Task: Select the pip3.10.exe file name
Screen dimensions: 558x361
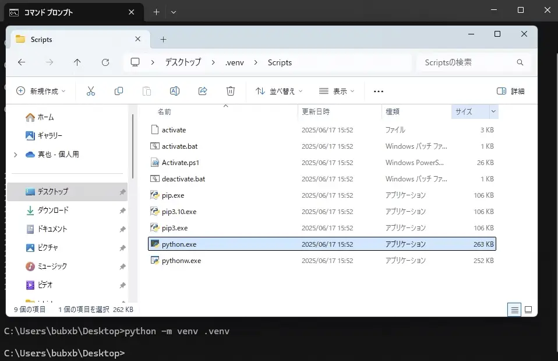Action: [x=179, y=212]
